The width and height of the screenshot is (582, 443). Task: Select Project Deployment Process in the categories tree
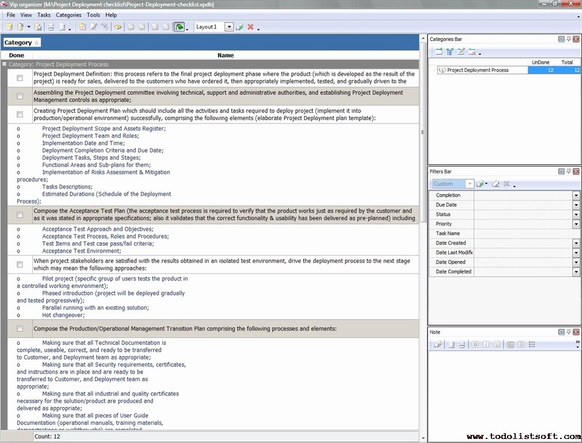click(x=478, y=70)
